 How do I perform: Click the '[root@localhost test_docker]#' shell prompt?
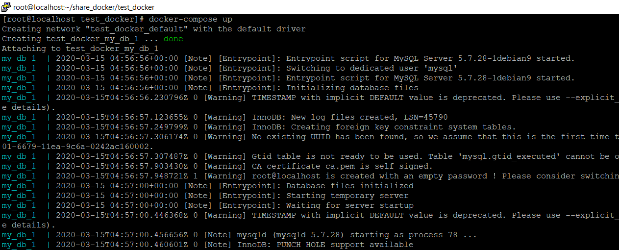(73, 19)
